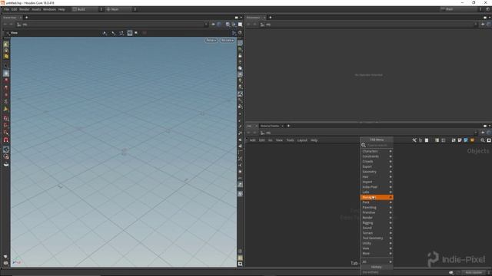Toggle the pin icon in scene view path bar
492x276 pixels.
click(214, 25)
